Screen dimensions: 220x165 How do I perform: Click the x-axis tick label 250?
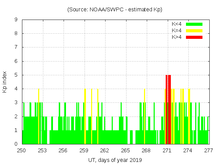click(22, 150)
